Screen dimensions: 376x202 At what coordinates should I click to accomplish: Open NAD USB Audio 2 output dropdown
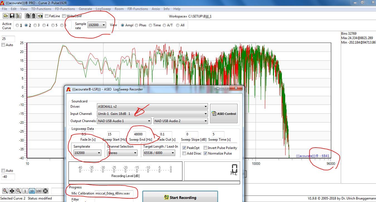(180, 121)
